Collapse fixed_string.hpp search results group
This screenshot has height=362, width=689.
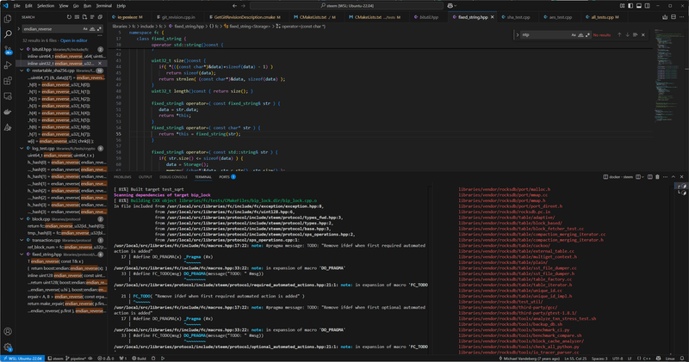click(x=22, y=254)
